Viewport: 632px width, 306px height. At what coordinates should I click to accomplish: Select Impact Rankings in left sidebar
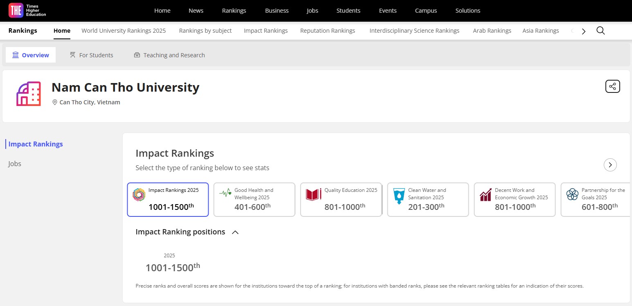point(36,144)
